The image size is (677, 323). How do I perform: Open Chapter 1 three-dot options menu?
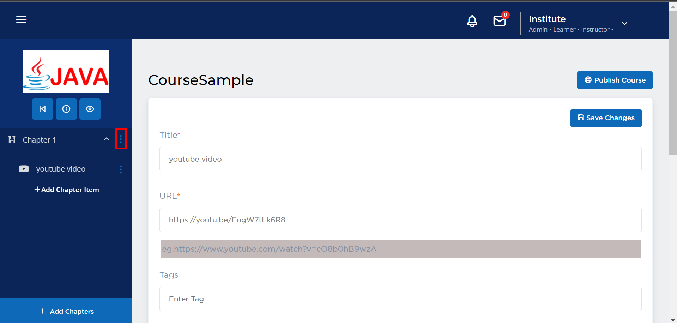point(121,139)
